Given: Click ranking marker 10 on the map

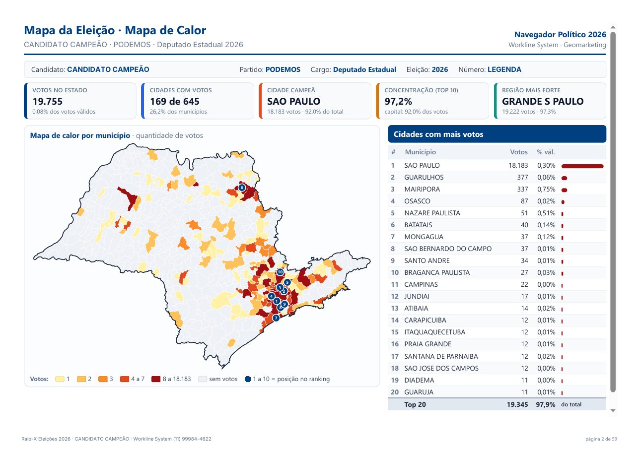Looking at the screenshot, I should [280, 272].
